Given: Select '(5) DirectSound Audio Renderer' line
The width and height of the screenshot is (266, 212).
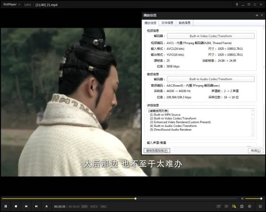Looking at the screenshot, I should (x=171, y=130).
